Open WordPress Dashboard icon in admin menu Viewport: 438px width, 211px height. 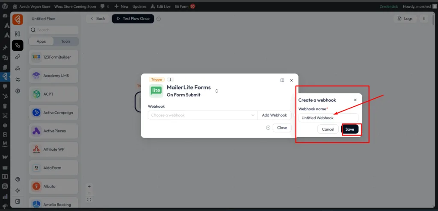5,16
